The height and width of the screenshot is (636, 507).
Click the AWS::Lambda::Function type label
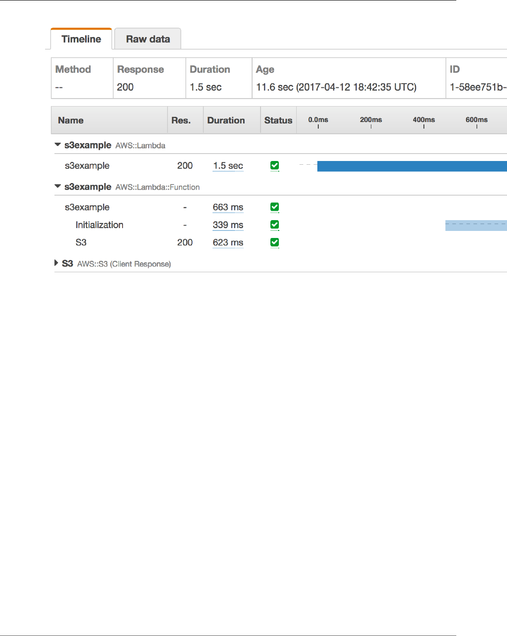click(x=157, y=187)
